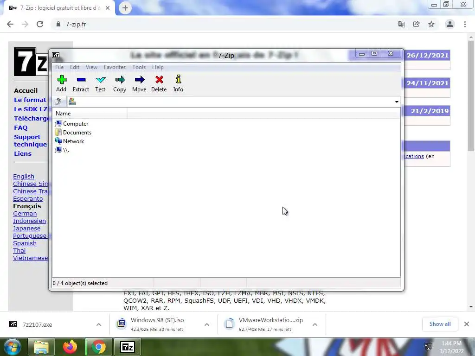Open the Accueil link on website
This screenshot has width=475, height=356.
26,90
